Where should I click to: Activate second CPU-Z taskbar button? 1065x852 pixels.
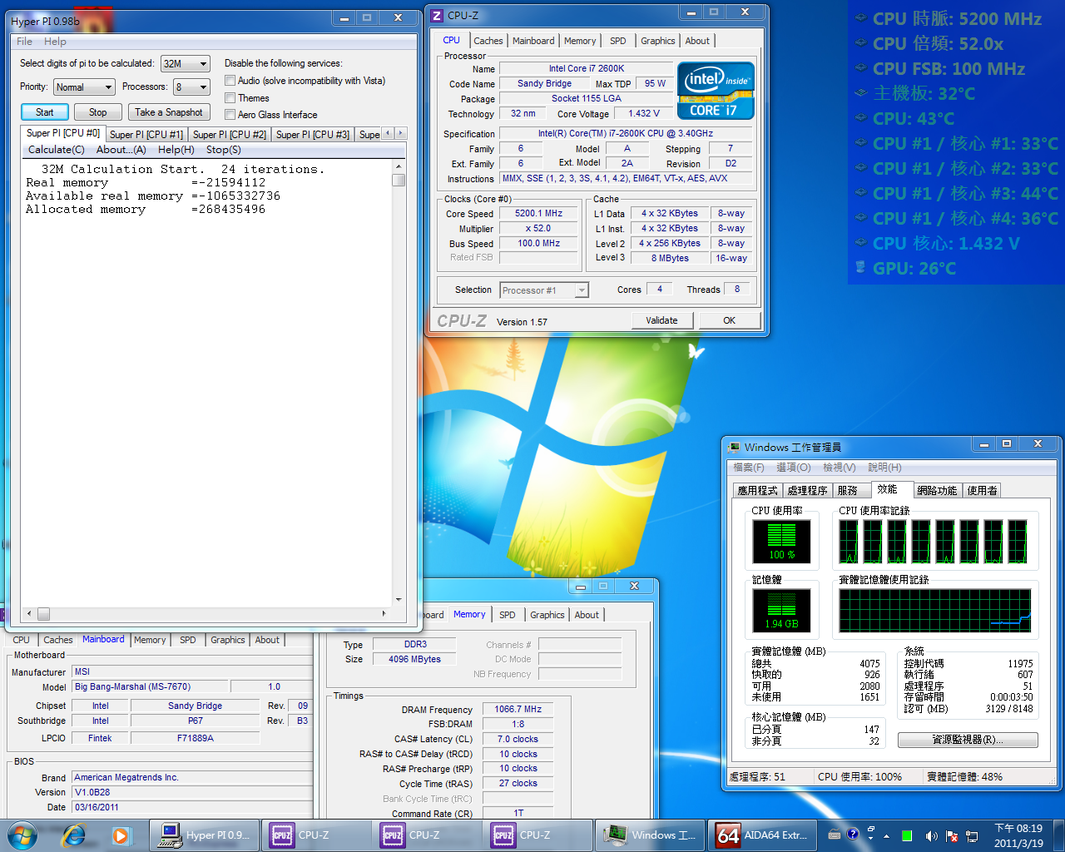point(425,835)
